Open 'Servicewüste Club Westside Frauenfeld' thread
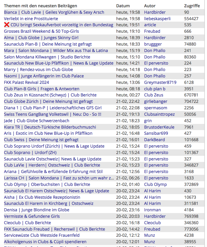207x247 pixels. (42, 235)
